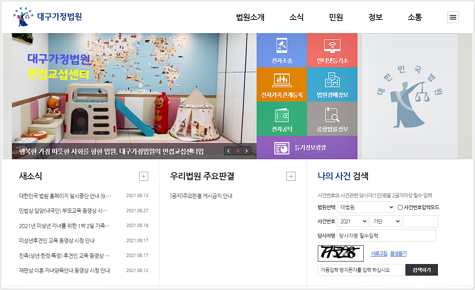The width and height of the screenshot is (475, 290).
Task: Open the hamburger full menu icon
Action: 453,17
